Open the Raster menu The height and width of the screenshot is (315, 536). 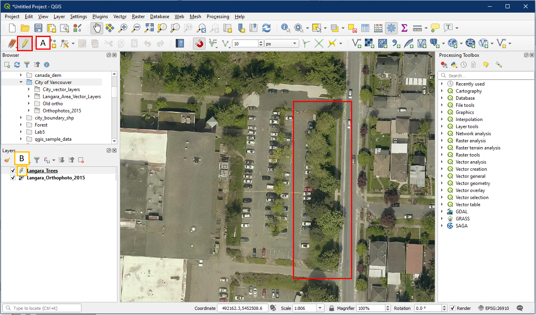tap(138, 17)
